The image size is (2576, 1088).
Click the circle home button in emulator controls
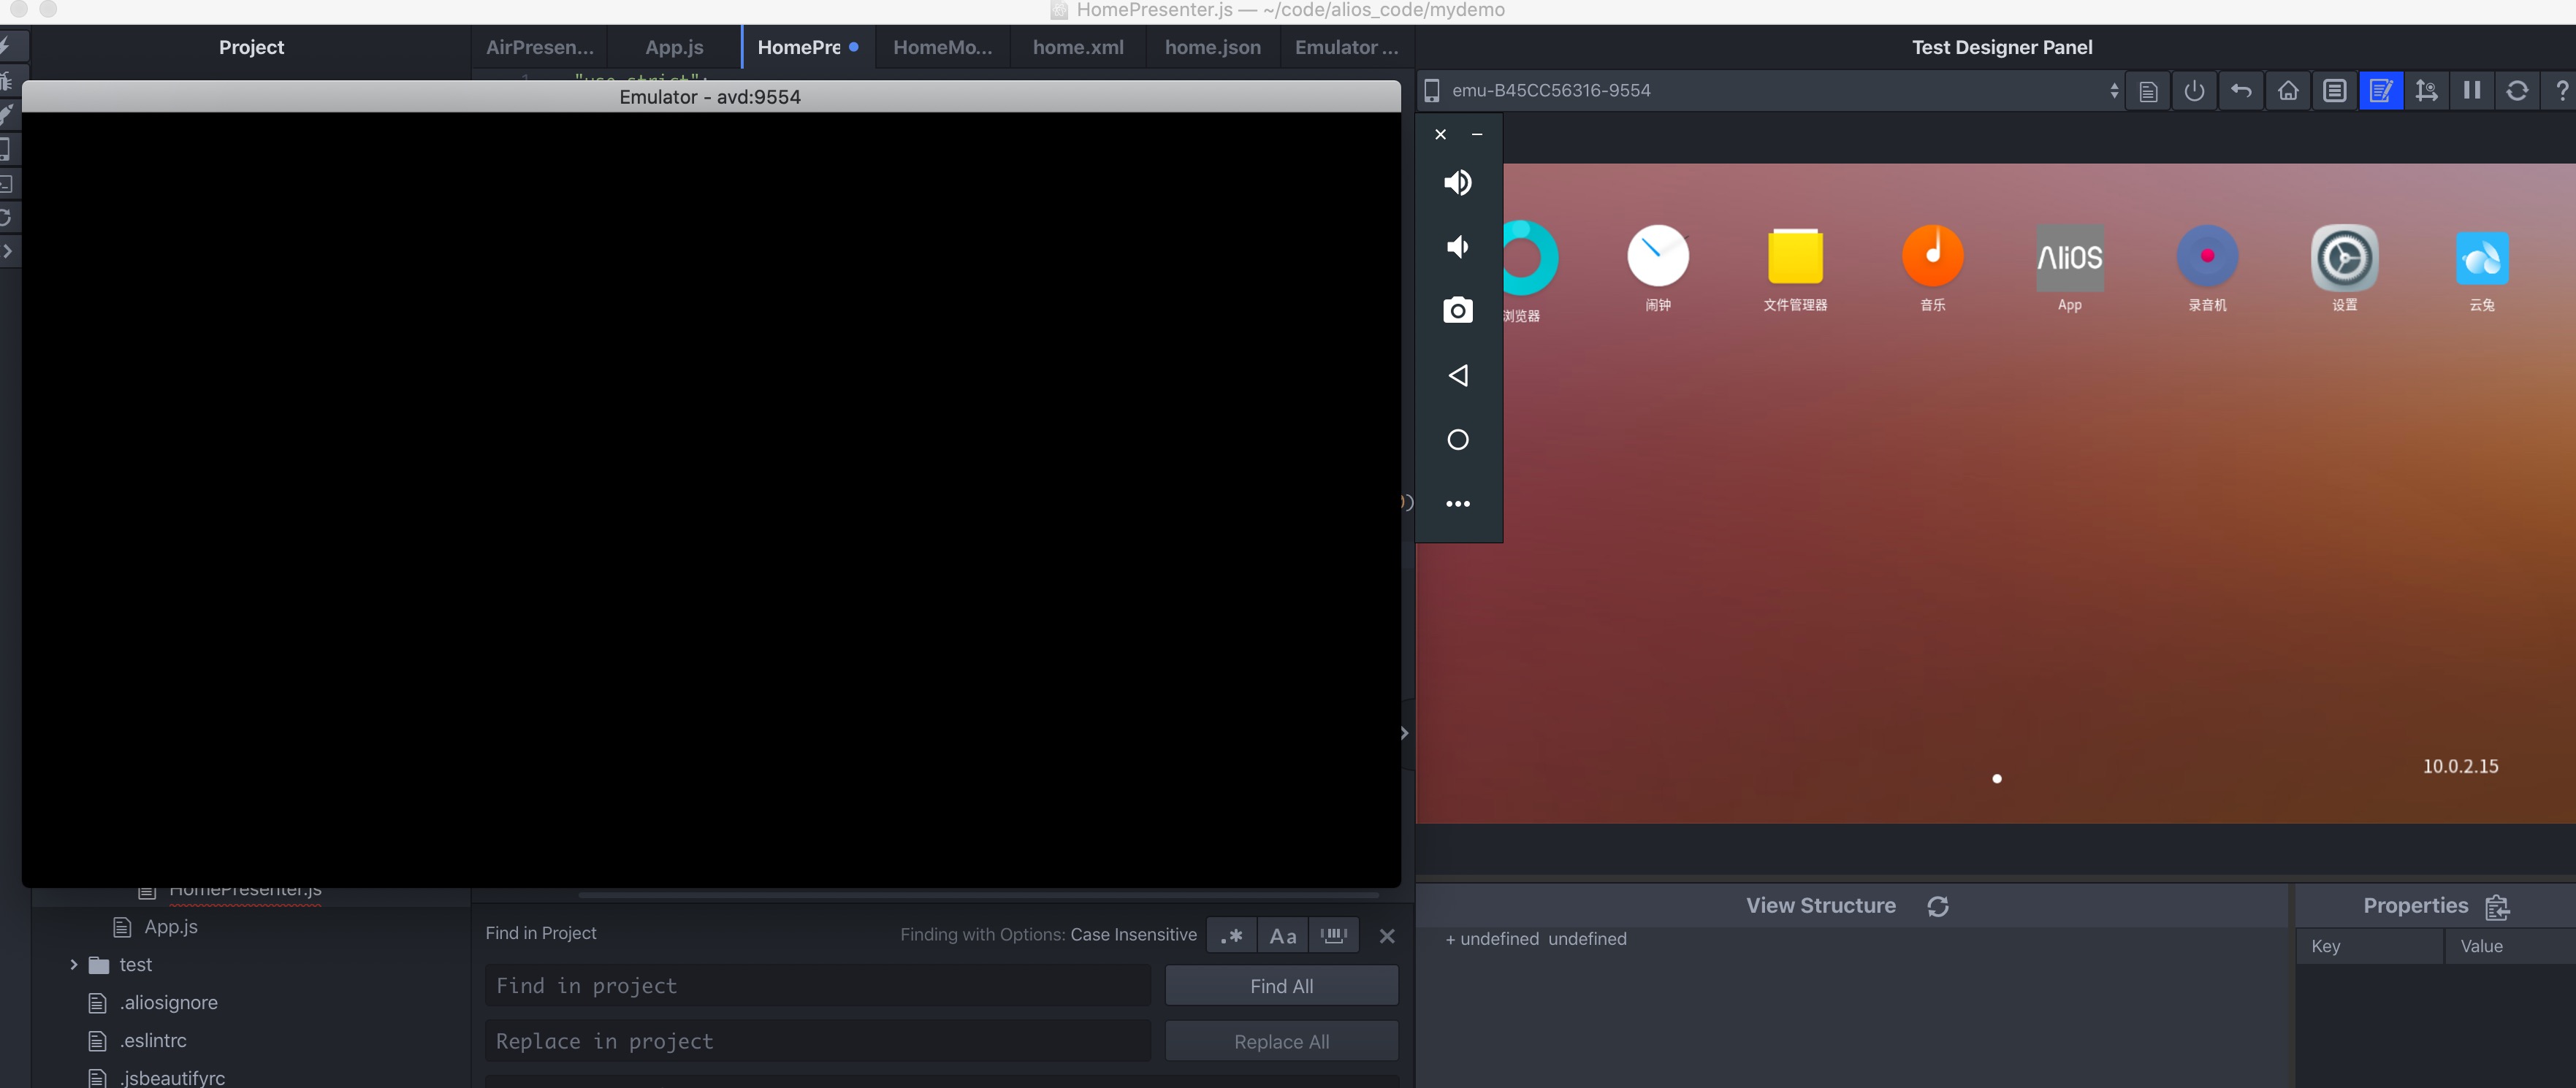[x=1458, y=440]
